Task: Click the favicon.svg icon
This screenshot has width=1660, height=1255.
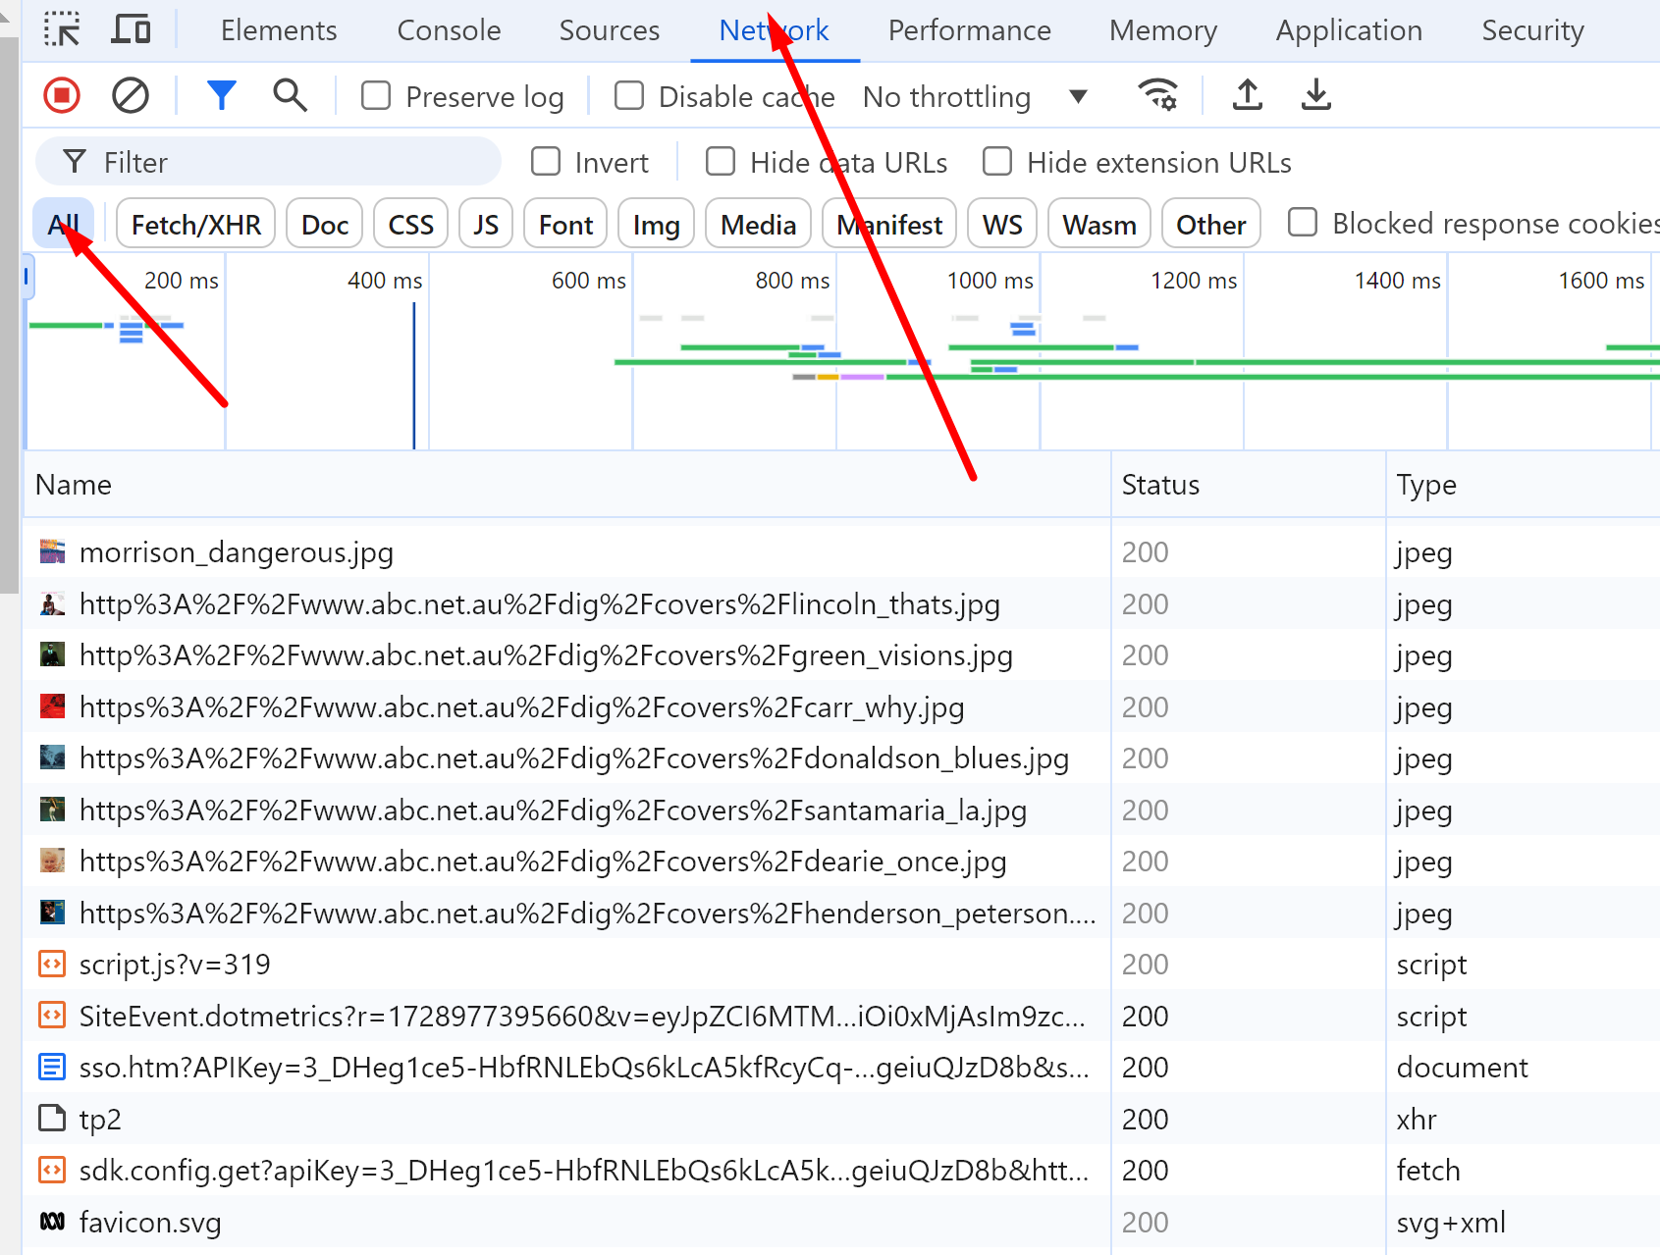Action: (x=52, y=1222)
